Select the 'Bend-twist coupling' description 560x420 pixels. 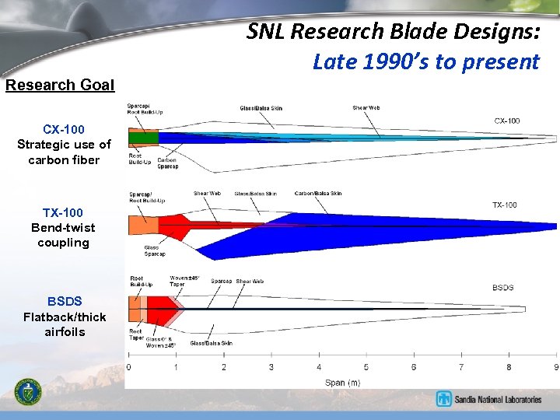click(x=63, y=235)
